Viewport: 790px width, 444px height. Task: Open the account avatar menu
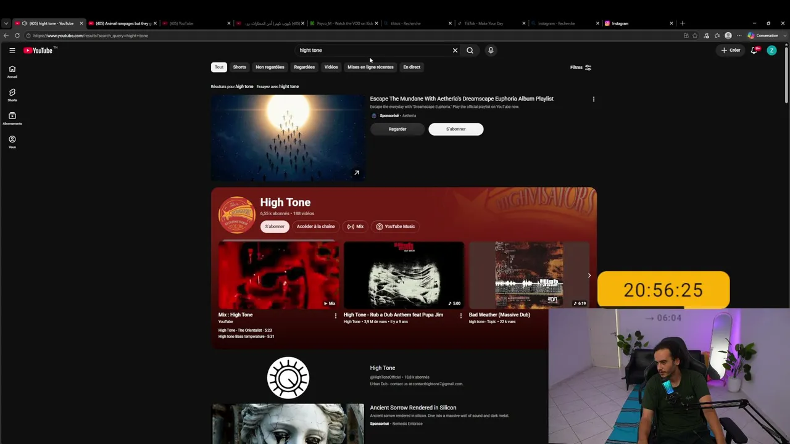coord(771,51)
